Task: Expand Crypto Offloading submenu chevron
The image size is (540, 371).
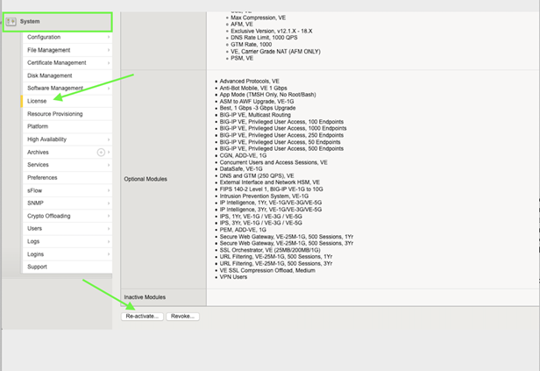Action: pyautogui.click(x=109, y=216)
